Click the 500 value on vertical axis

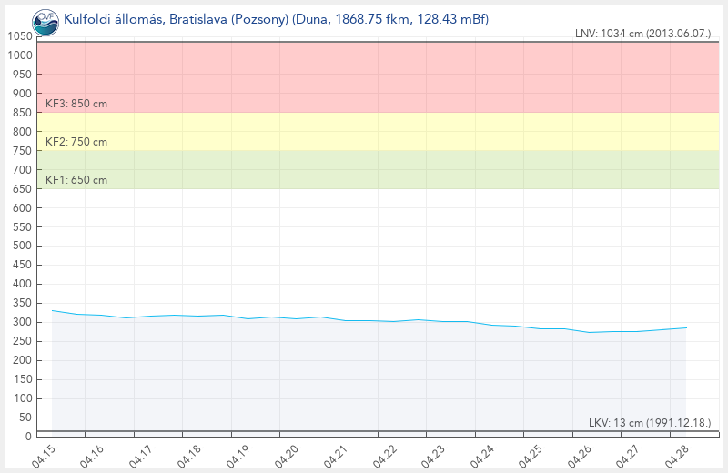click(x=22, y=246)
